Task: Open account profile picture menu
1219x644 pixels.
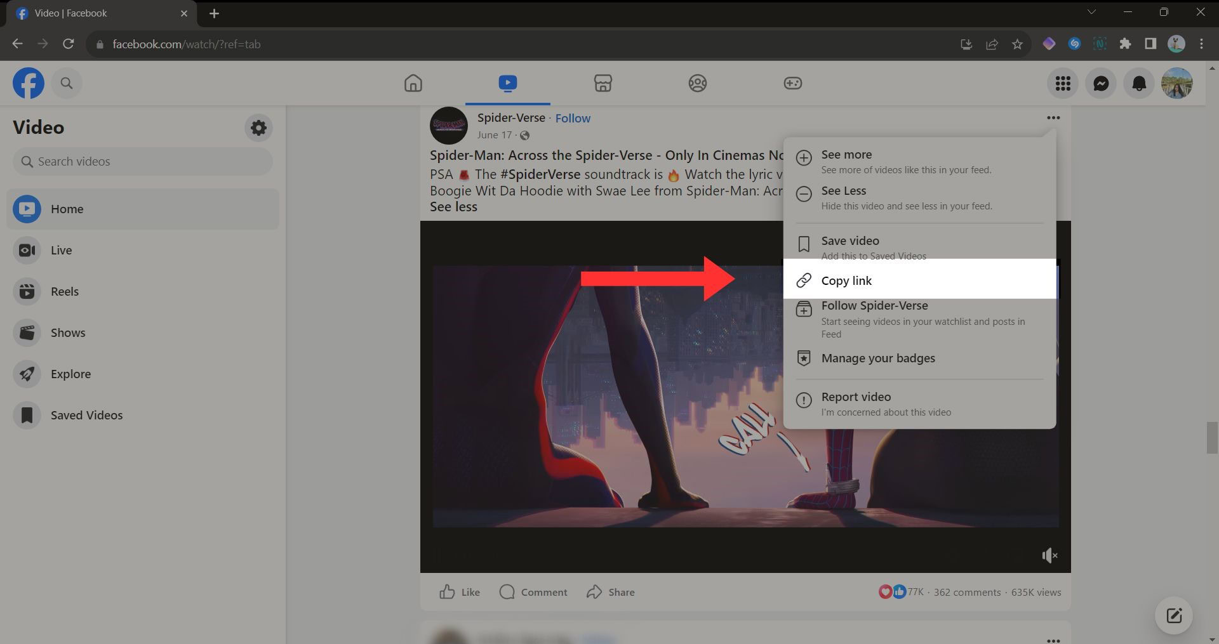Action: tap(1176, 83)
